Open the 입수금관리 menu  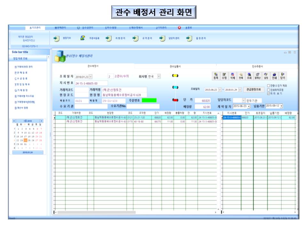88,28
